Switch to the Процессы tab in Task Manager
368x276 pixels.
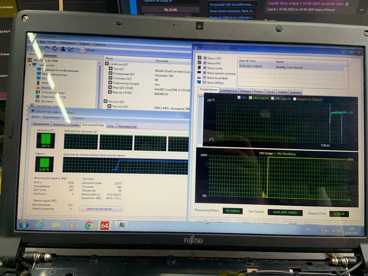click(x=59, y=124)
